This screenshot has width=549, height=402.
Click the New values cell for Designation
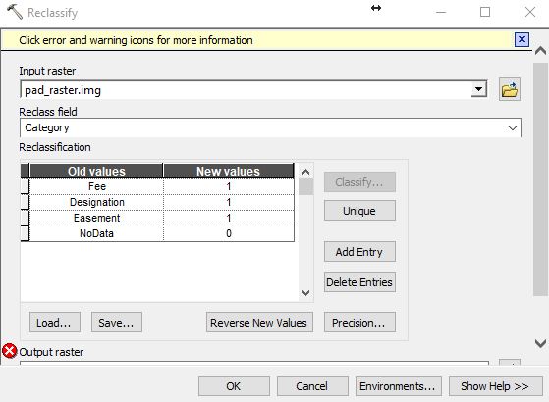pyautogui.click(x=229, y=202)
